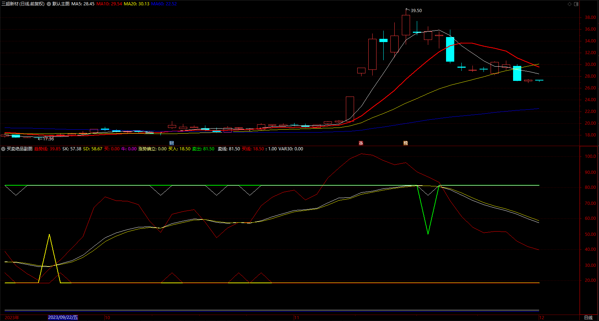Click the month 11 marker on time axis

click(297, 317)
